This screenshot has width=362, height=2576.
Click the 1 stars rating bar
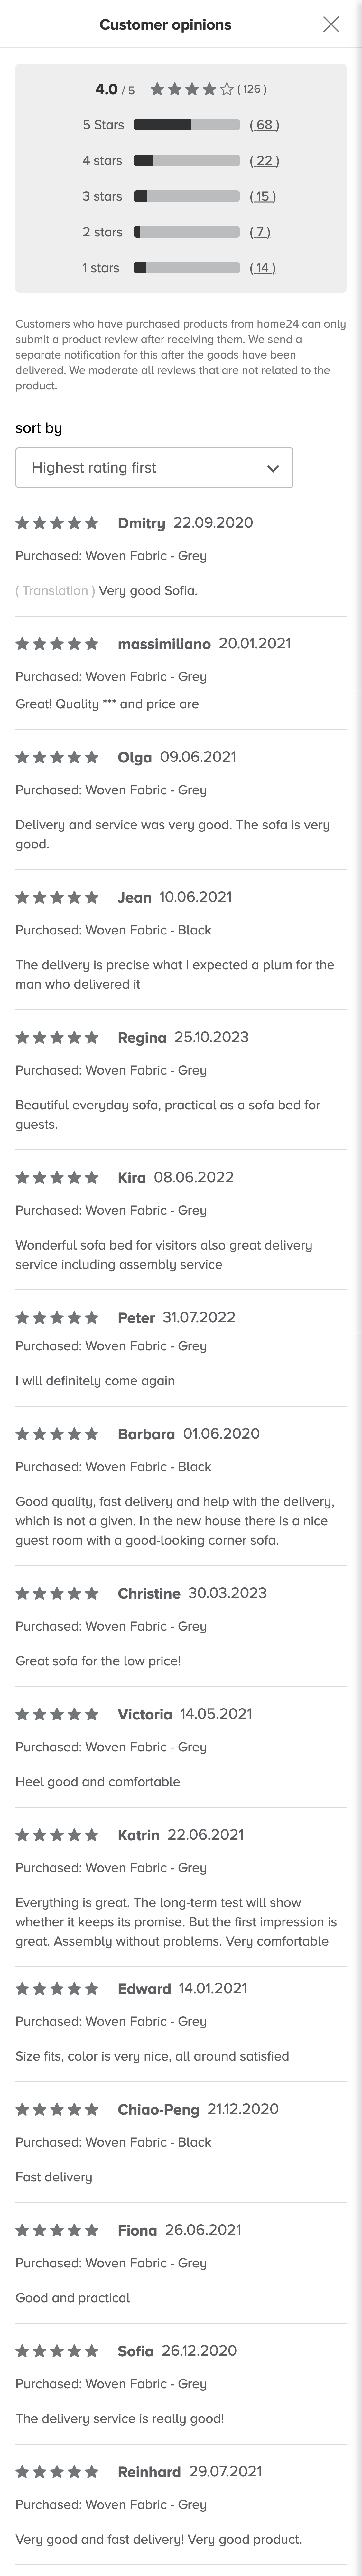point(186,268)
